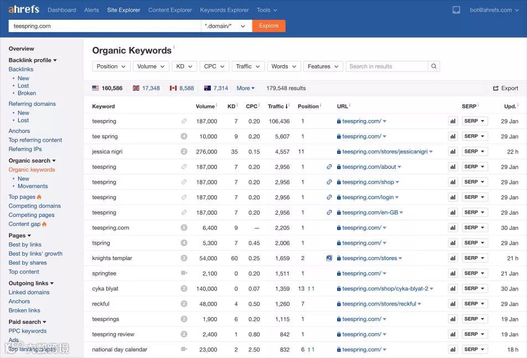Sort table by Traffic column header
This screenshot has height=358, width=527.
[x=278, y=106]
